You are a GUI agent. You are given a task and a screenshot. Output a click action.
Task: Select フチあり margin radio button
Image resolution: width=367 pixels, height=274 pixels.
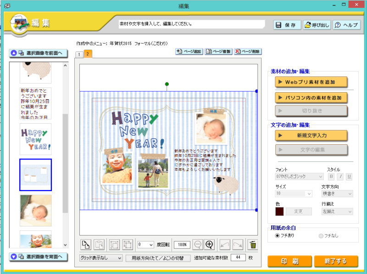(x=278, y=236)
